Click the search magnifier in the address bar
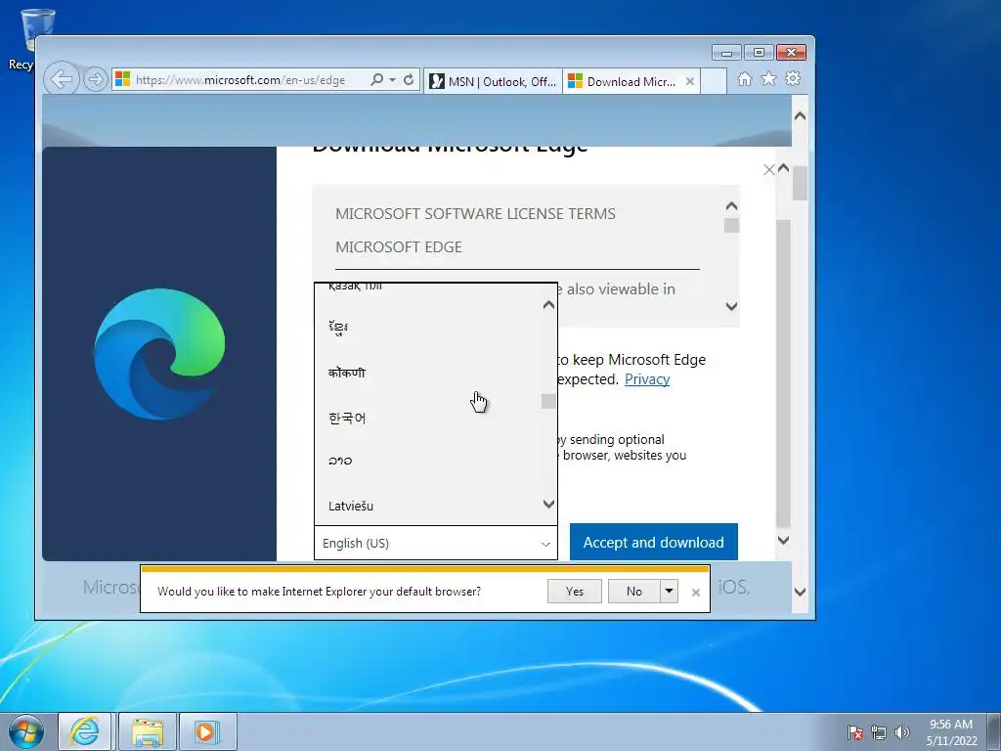 (x=377, y=80)
